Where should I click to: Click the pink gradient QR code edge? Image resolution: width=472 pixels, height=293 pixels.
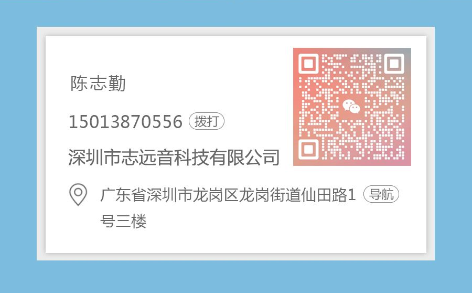click(296, 107)
